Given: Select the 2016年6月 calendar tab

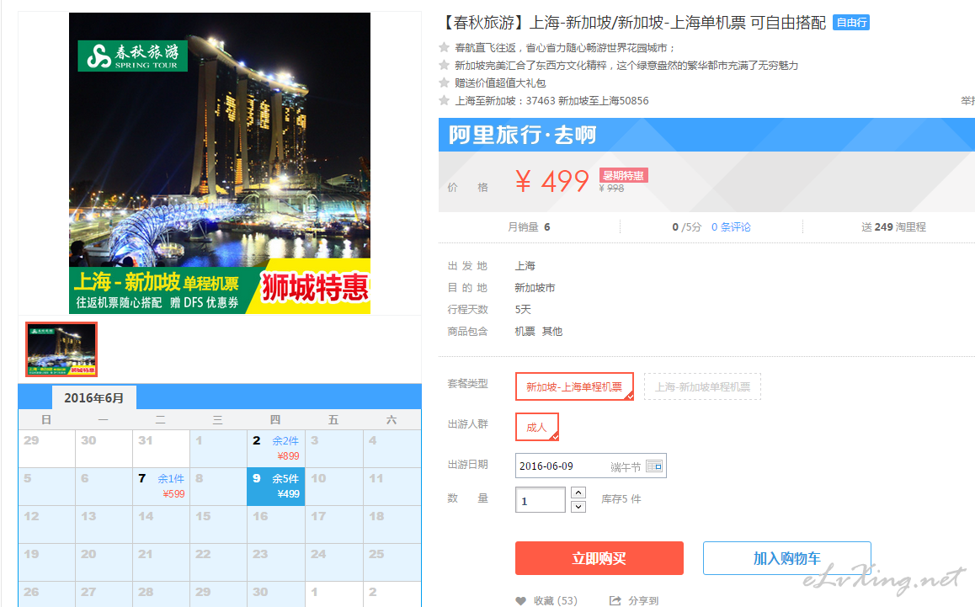Looking at the screenshot, I should click(x=94, y=397).
